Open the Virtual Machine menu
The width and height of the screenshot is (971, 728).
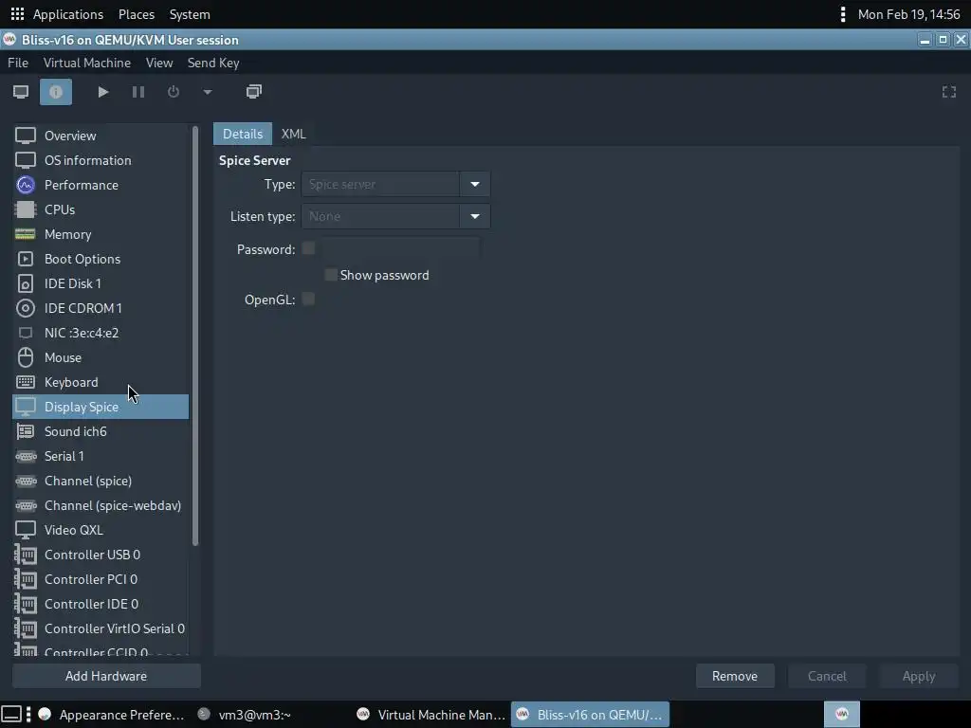pos(86,64)
